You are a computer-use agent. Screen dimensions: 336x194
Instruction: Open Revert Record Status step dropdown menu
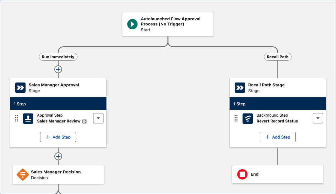[318, 118]
